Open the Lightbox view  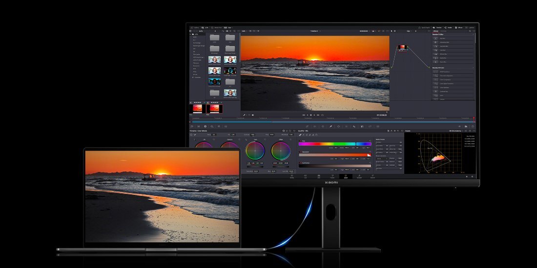(x=470, y=28)
